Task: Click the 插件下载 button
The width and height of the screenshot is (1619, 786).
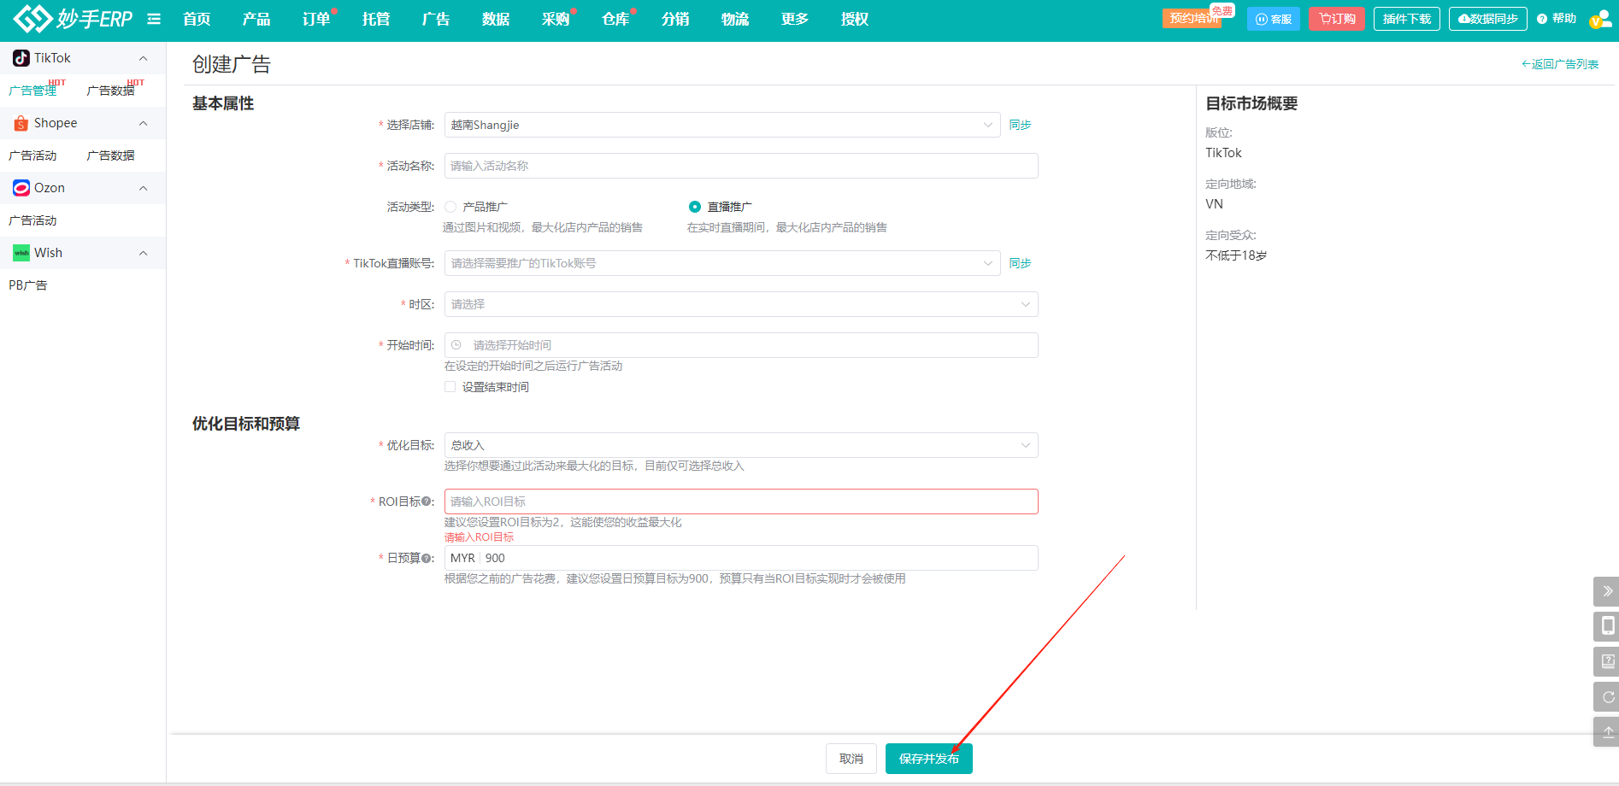Action: click(x=1407, y=19)
